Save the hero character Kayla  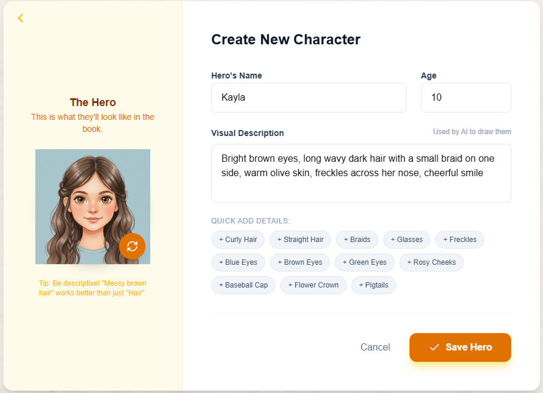coord(460,347)
